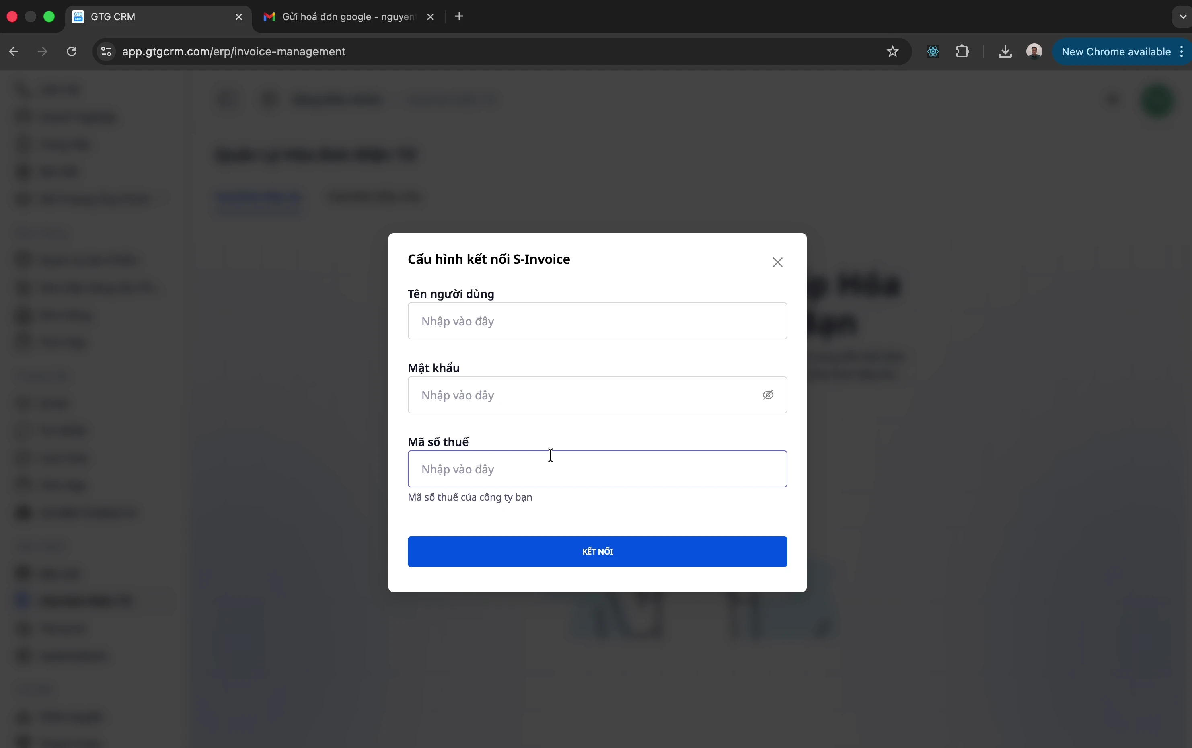The width and height of the screenshot is (1192, 748).
Task: Open the tab search dropdown
Action: coord(1182,16)
